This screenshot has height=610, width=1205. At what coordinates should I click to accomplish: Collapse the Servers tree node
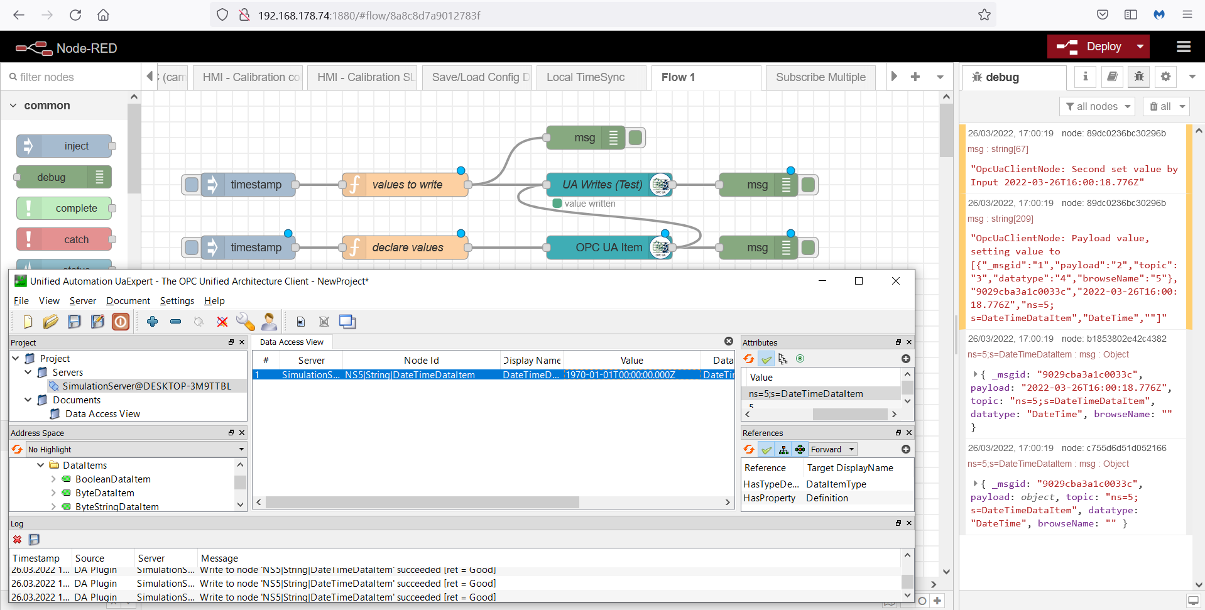pos(28,373)
